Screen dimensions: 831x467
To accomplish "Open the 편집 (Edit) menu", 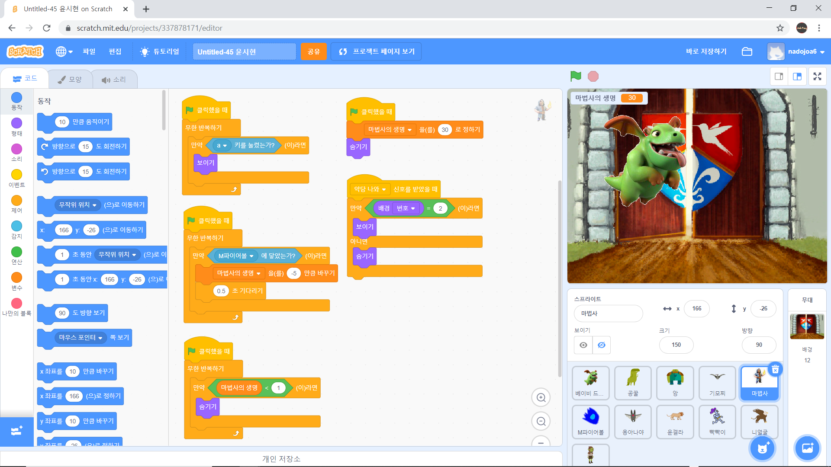I will pos(115,51).
